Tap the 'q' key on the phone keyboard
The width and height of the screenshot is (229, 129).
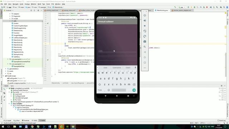click(x=99, y=73)
